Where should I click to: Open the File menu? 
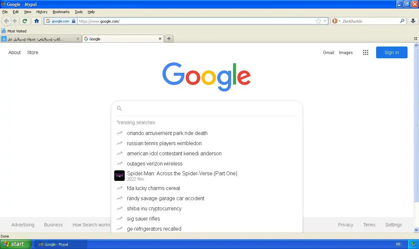tap(5, 12)
